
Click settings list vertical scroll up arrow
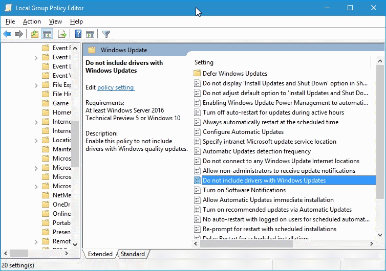[x=380, y=61]
